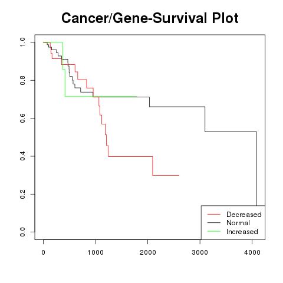This screenshot has width=283, height=283.
Task: Click the 0.8 y-axis tick label
Action: click(22, 80)
